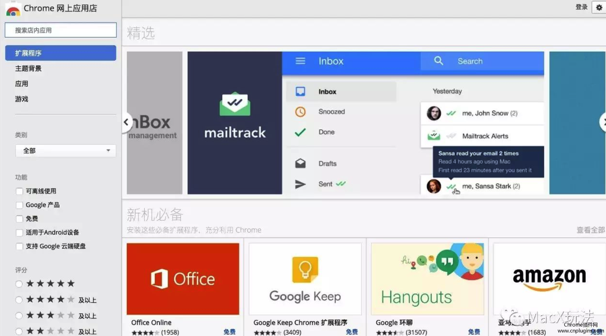
Task: Click the mailtrack envelope logo
Action: (235, 103)
